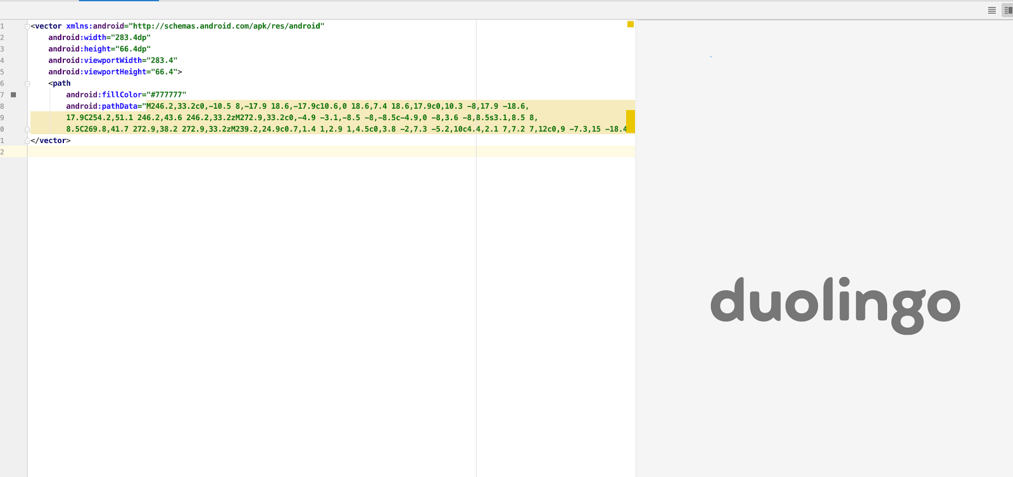1013x477 pixels.
Task: Click the android:viewportWidth="283.4" attribute
Action: click(x=113, y=61)
